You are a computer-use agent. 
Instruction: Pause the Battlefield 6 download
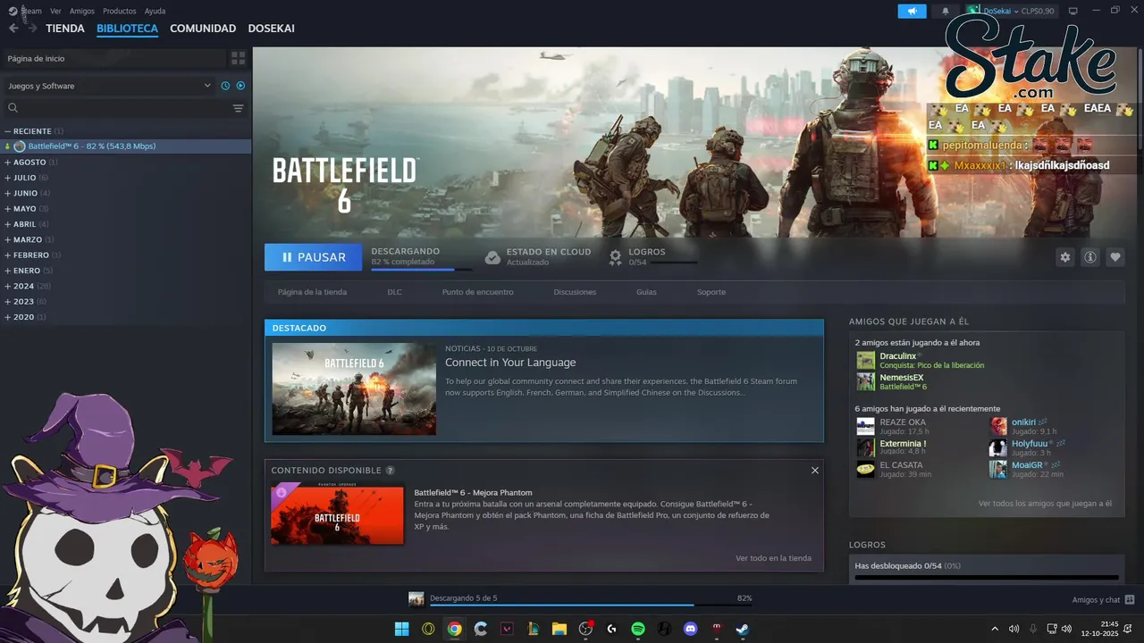coord(313,257)
